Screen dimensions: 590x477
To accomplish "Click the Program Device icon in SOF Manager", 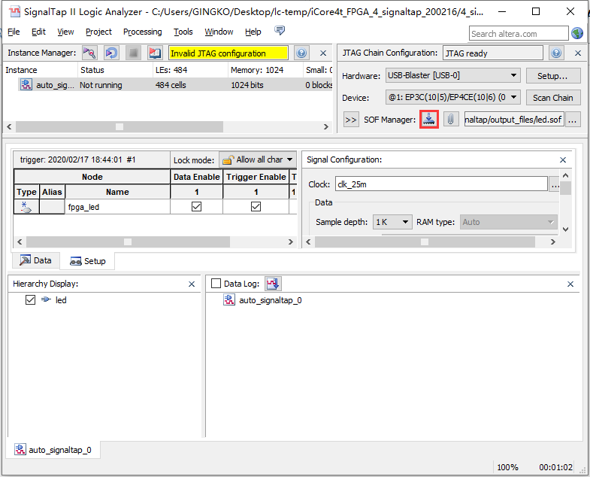I will point(429,119).
